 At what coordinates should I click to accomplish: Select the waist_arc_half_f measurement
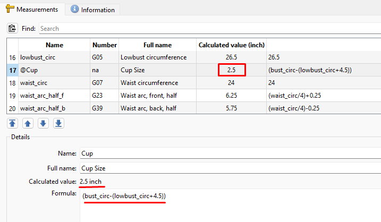click(54, 96)
